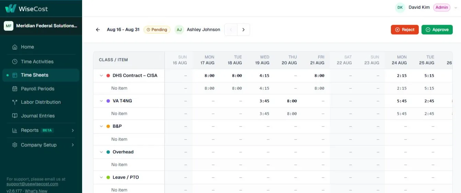The height and width of the screenshot is (193, 461).
Task: Open support@usewisecost.com email link
Action: [x=32, y=184]
